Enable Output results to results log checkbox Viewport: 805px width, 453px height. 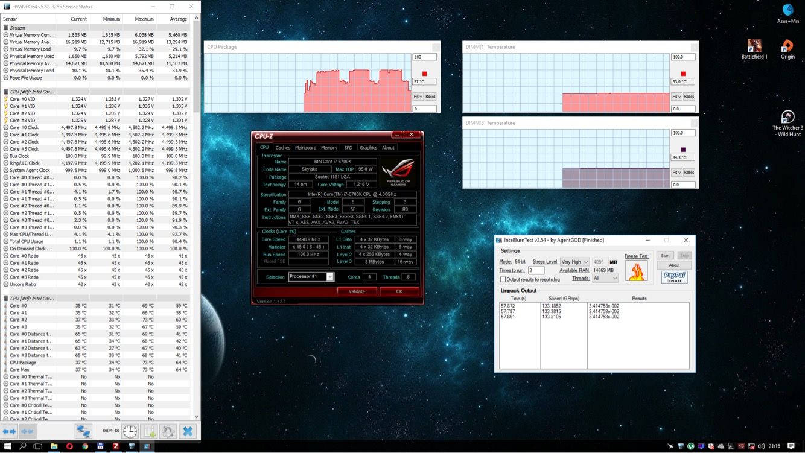coord(503,279)
